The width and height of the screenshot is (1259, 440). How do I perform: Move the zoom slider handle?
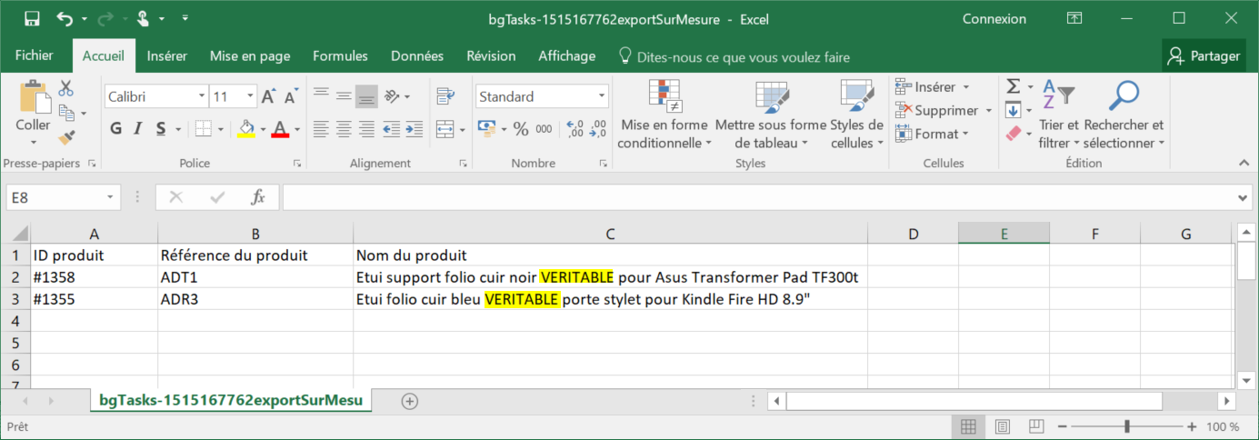(1127, 426)
